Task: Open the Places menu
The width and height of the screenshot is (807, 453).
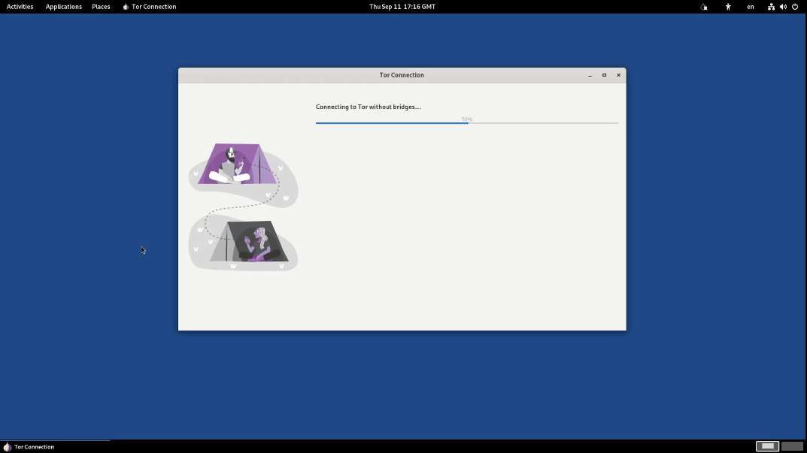Action: point(101,7)
